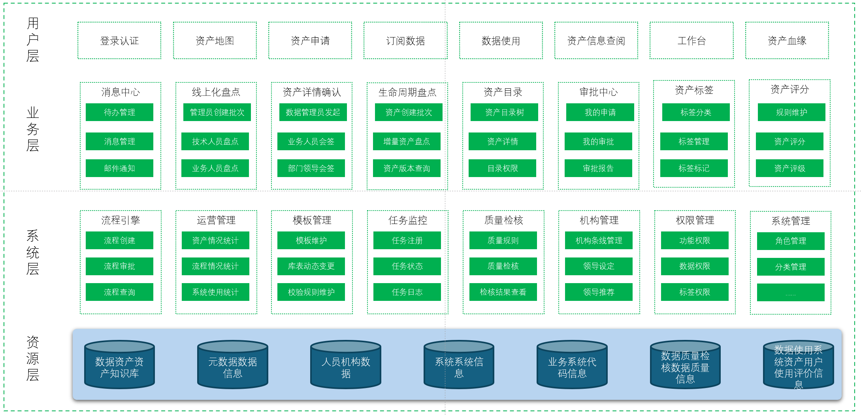This screenshot has width=861, height=416.
Task: Select the 标签管理 block
Action: [x=694, y=142]
